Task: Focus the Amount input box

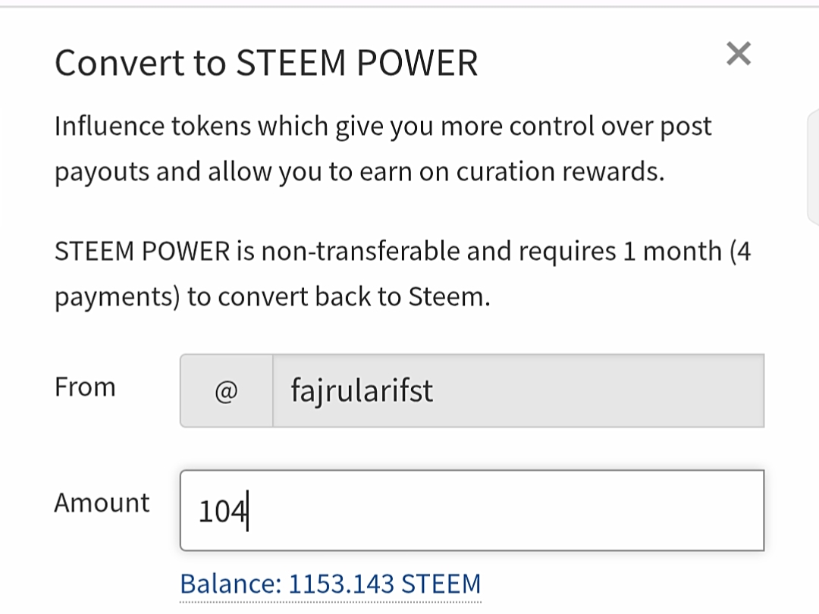Action: (472, 511)
